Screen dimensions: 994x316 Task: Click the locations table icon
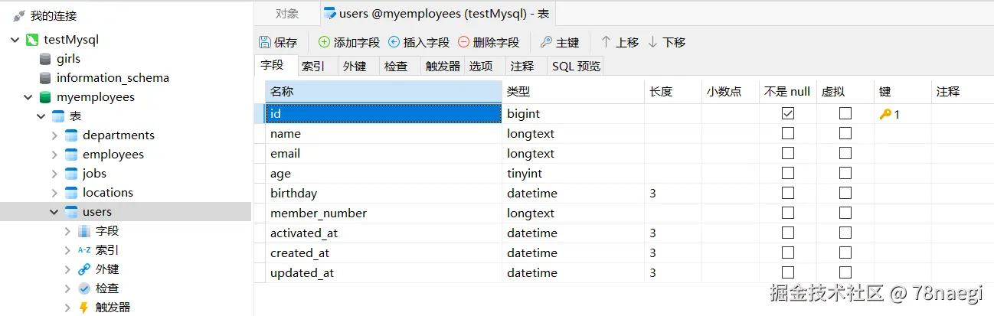tap(71, 193)
